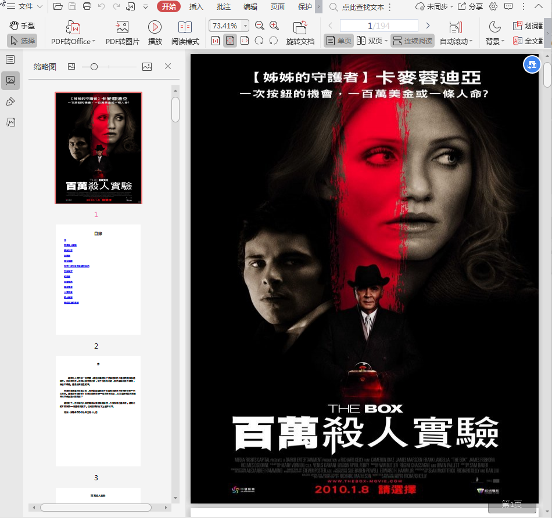Viewport: 552px width, 518px height.
Task: Expand PDF转Office dropdown arrow
Action: [x=94, y=41]
